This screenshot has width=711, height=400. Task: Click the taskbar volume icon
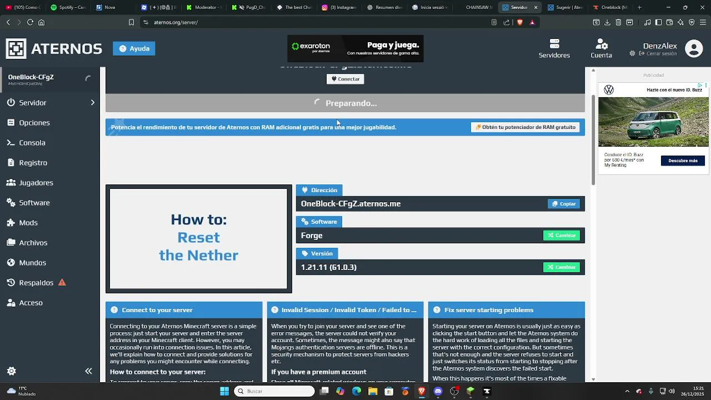coord(671,391)
